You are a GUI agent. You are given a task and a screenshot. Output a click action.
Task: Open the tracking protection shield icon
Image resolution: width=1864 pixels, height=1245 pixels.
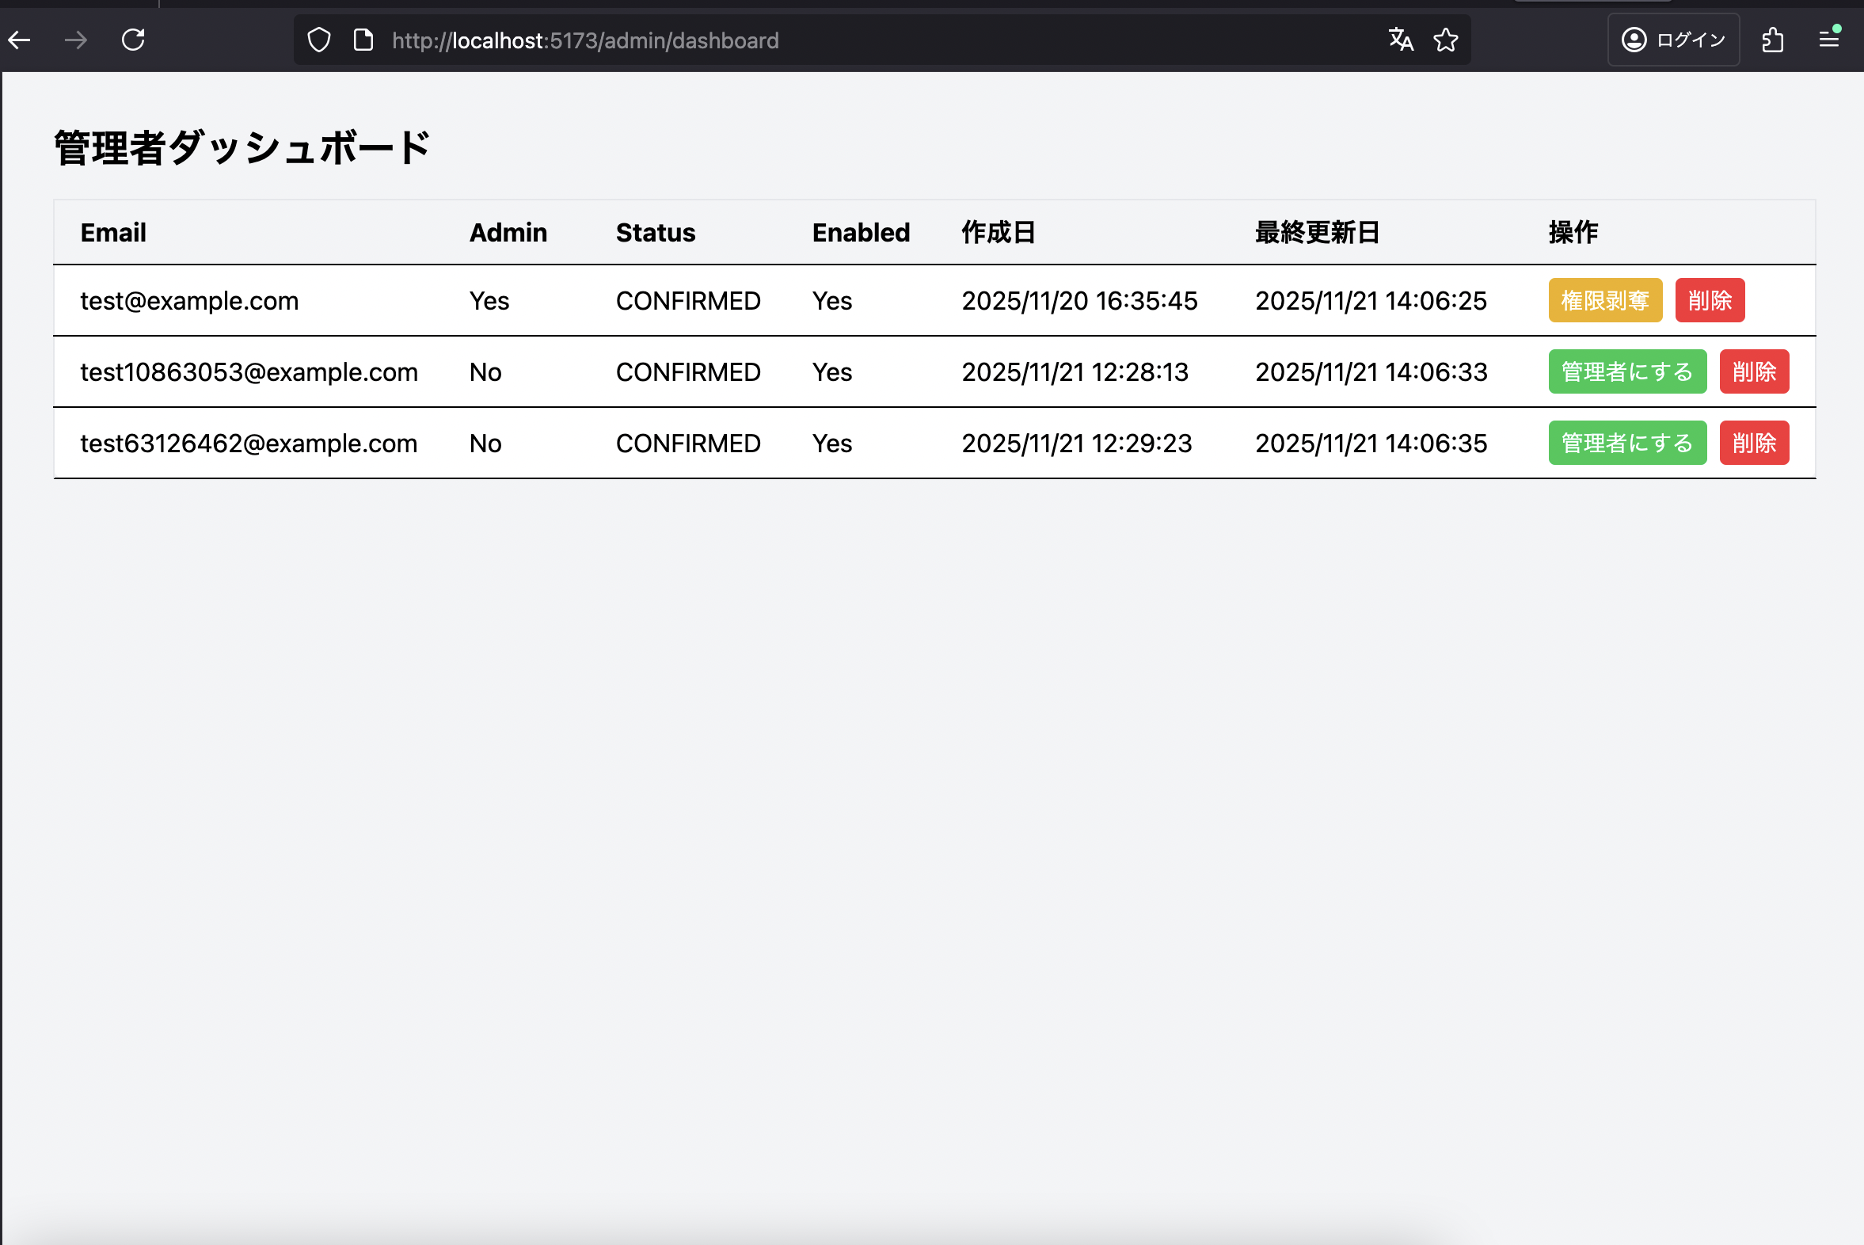(319, 40)
